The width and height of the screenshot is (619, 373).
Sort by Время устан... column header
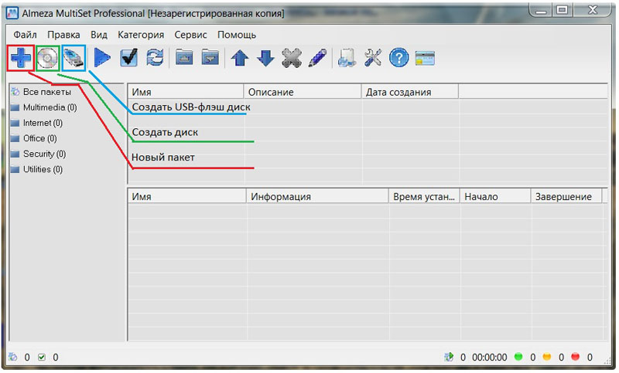tap(424, 196)
